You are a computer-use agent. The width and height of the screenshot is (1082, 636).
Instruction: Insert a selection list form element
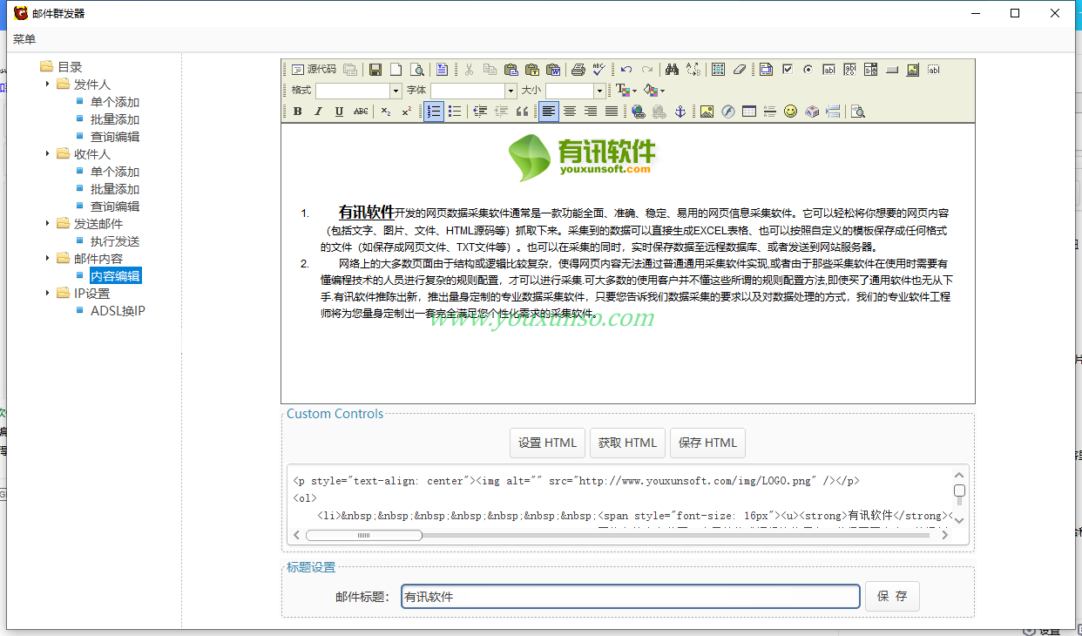[871, 70]
